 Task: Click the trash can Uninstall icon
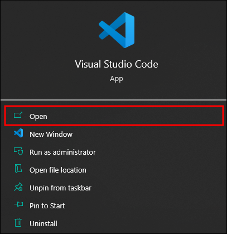pyautogui.click(x=18, y=222)
